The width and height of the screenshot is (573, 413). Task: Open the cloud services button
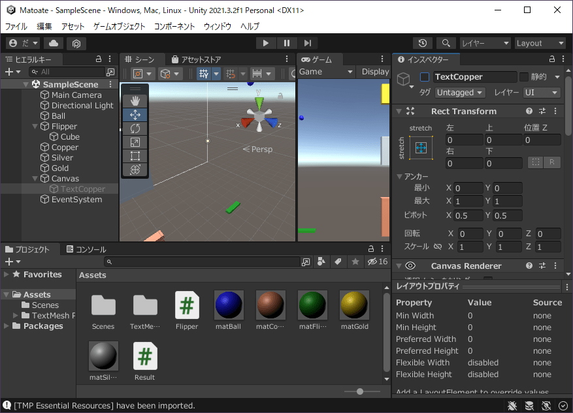54,43
